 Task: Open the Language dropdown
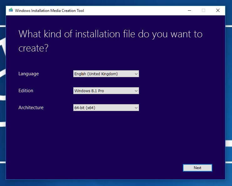tap(106, 74)
